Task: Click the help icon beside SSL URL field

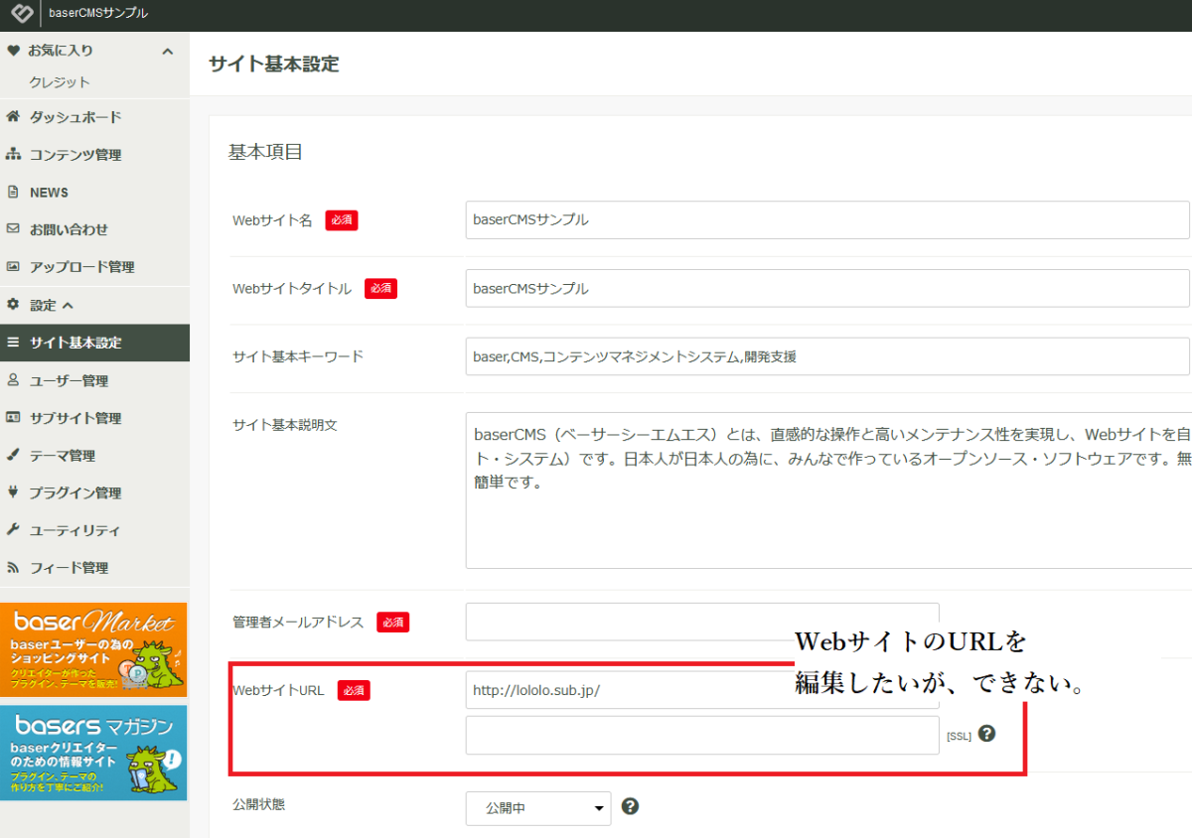Action: click(x=986, y=734)
